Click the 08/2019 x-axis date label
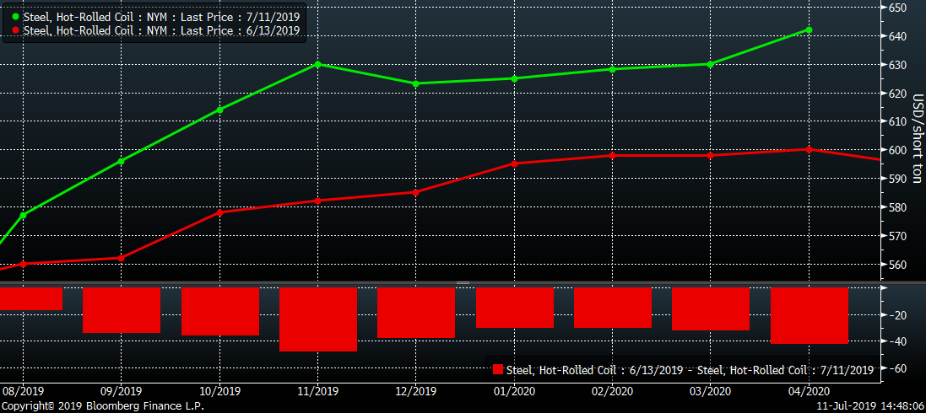Image resolution: width=926 pixels, height=413 pixels. coord(23,391)
